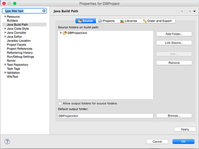Viewport: 199px width, 149px height.
Task: Open the back history dropdown arrow
Action: point(182,12)
